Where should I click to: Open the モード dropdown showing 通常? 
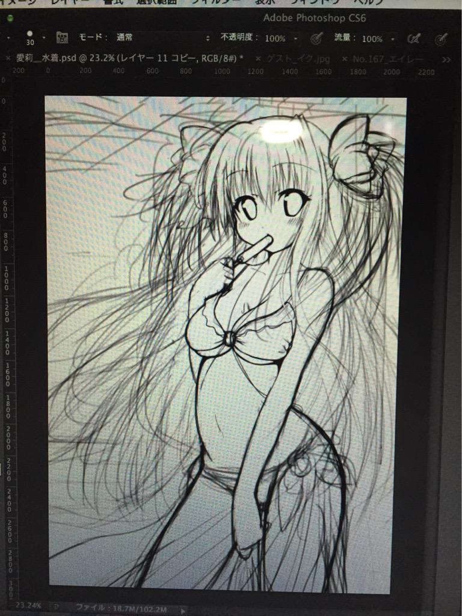(163, 38)
